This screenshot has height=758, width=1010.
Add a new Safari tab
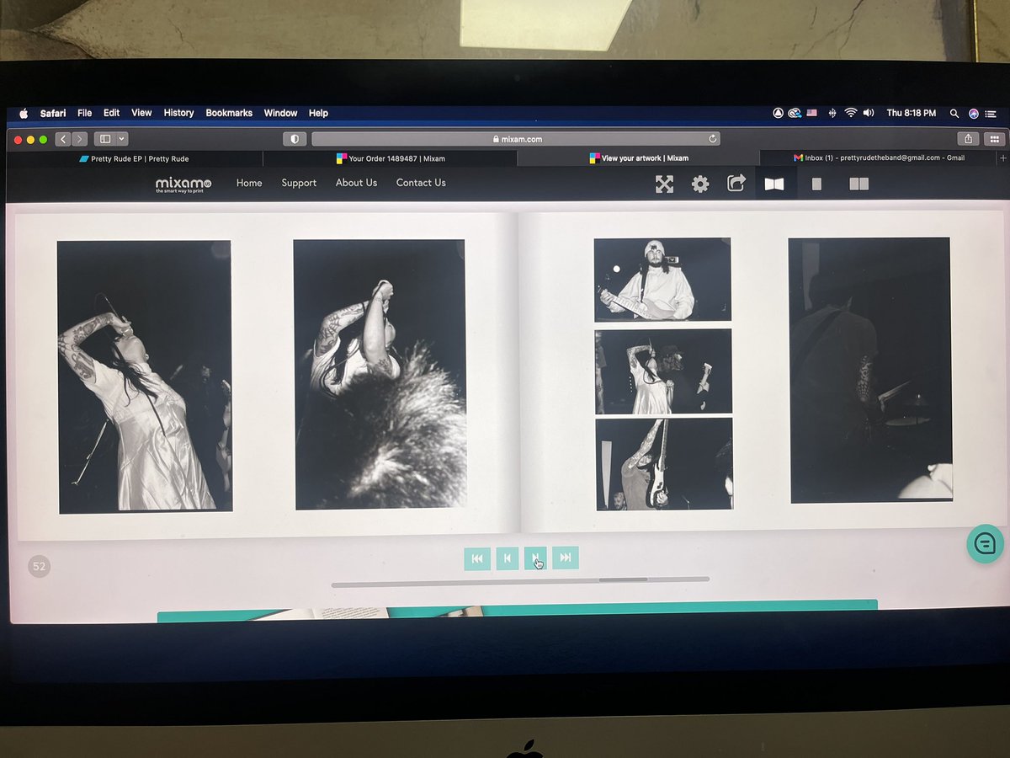click(1002, 157)
